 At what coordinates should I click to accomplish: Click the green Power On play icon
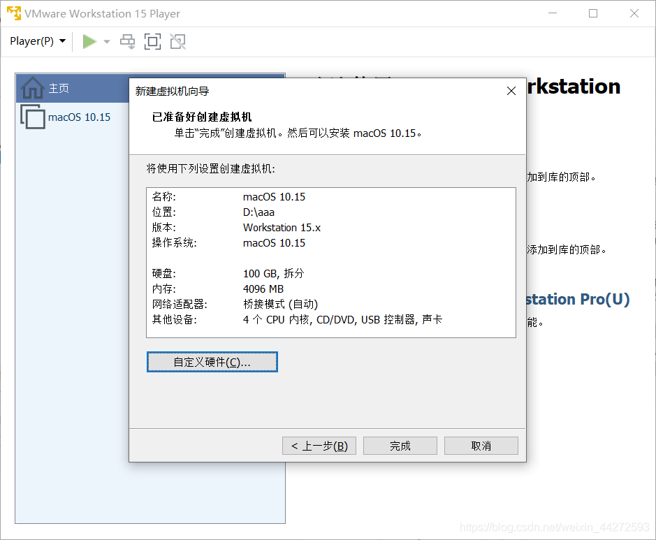pos(89,42)
